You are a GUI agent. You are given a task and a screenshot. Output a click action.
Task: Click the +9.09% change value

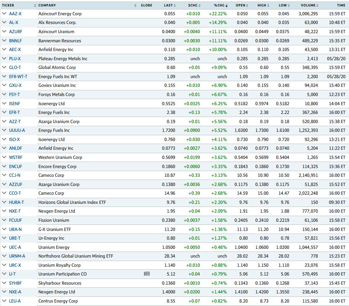219,67
